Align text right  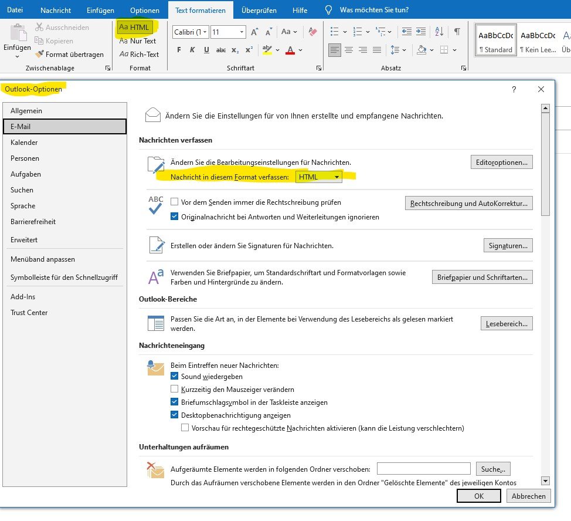[363, 49]
